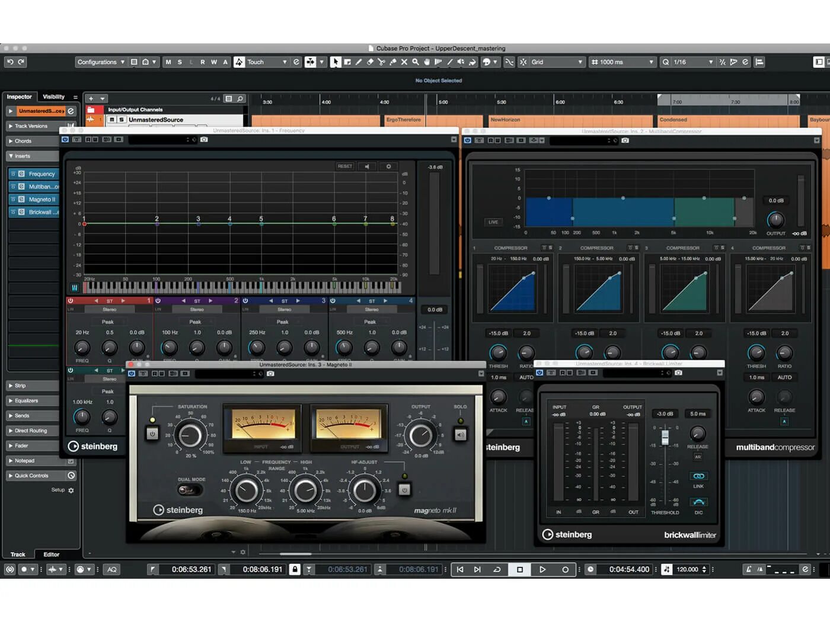Toggle the Brickwall Limiter bypass power button
The height and width of the screenshot is (622, 830).
click(539, 373)
